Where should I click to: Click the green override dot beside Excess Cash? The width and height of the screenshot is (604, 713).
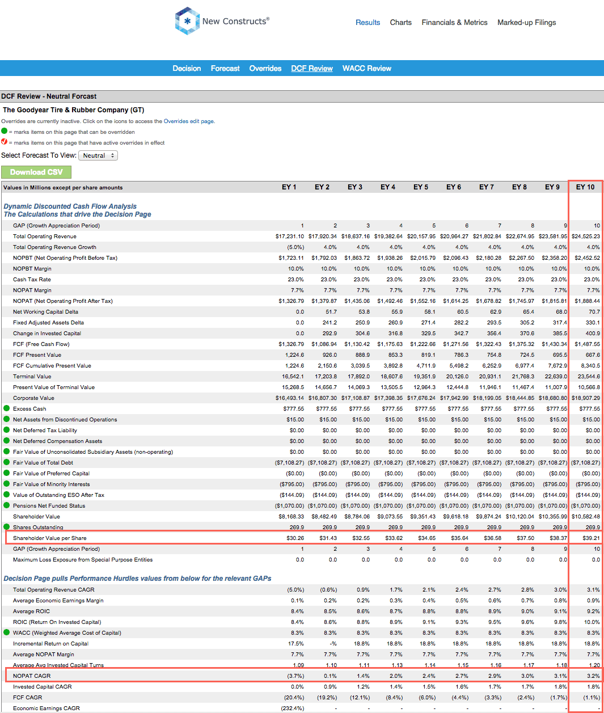(x=6, y=408)
